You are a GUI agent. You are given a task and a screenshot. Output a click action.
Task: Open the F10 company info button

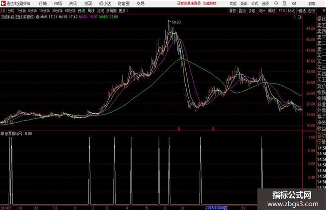pyautogui.click(x=281, y=11)
